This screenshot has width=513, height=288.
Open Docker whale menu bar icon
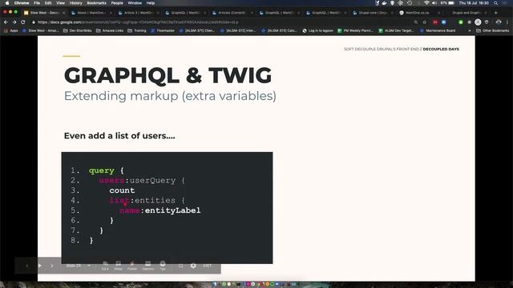[385, 3]
